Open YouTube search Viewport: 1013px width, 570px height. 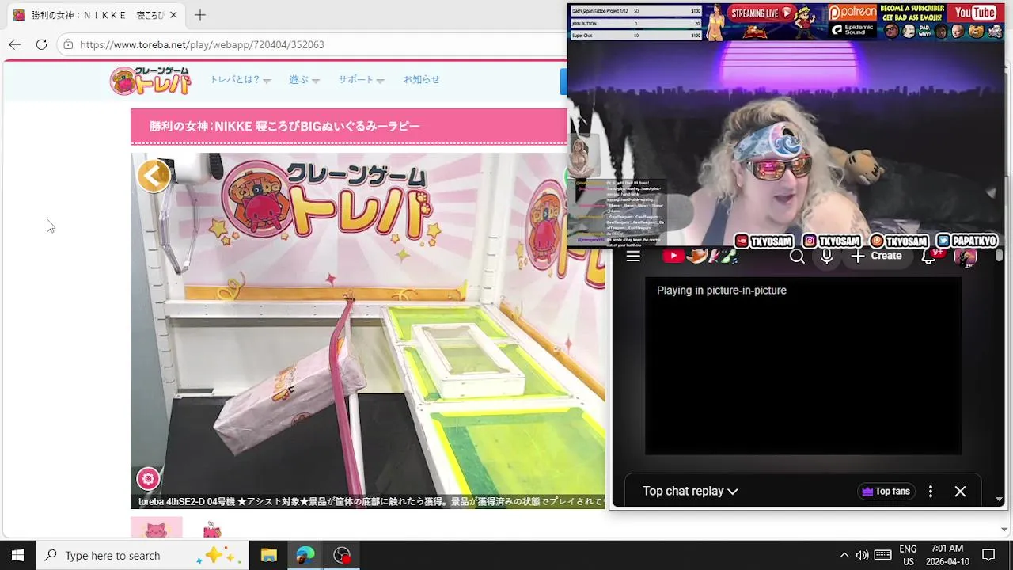tap(797, 256)
